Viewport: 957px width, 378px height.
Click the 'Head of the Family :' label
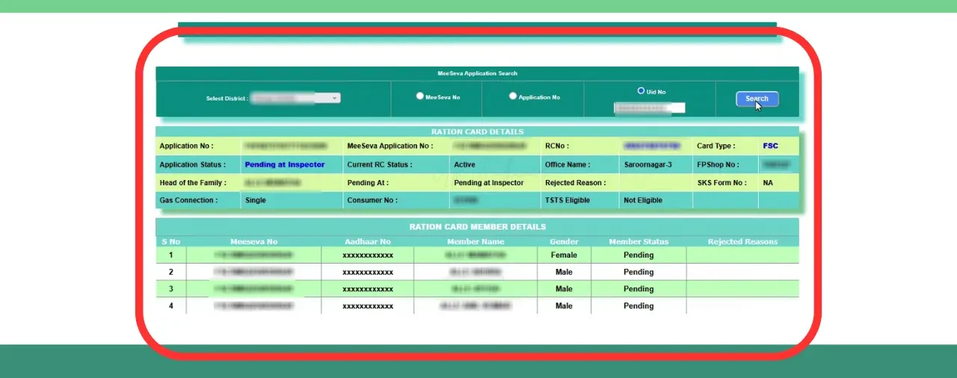(x=193, y=182)
